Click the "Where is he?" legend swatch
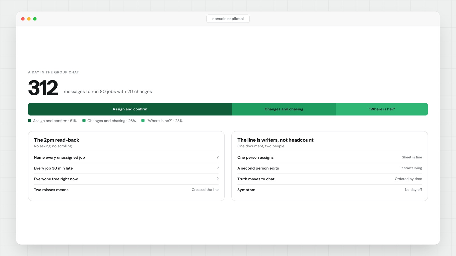Viewport: 456px width, 256px height. (x=143, y=121)
